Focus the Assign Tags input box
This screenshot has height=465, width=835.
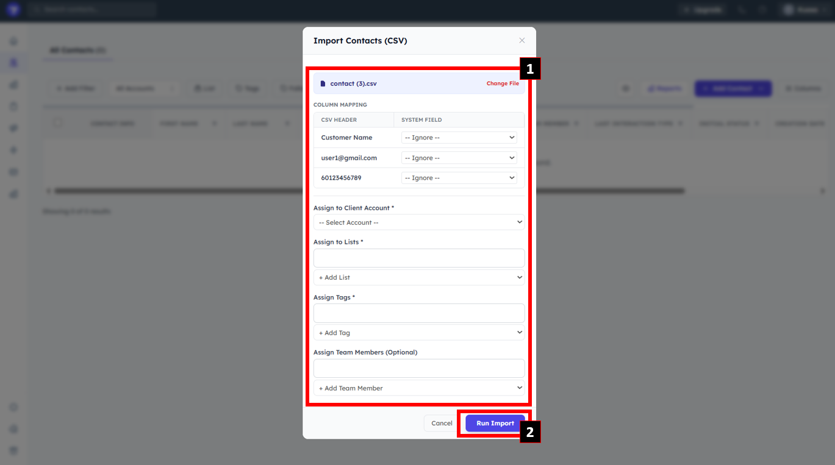click(x=418, y=313)
